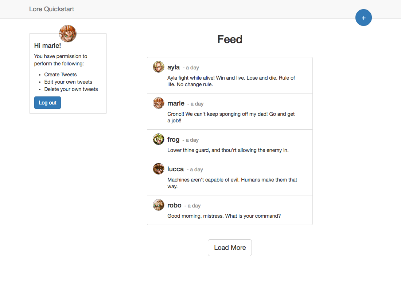
Task: Click lucca's avatar in the feed
Action: click(x=159, y=169)
